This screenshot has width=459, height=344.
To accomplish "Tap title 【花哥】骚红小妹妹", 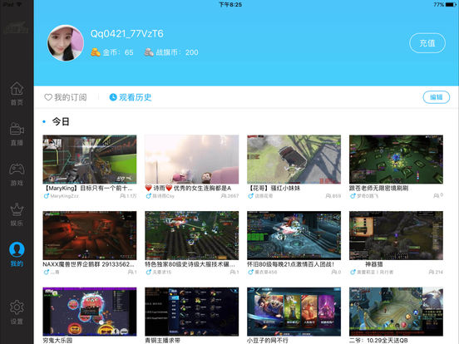I will [274, 188].
